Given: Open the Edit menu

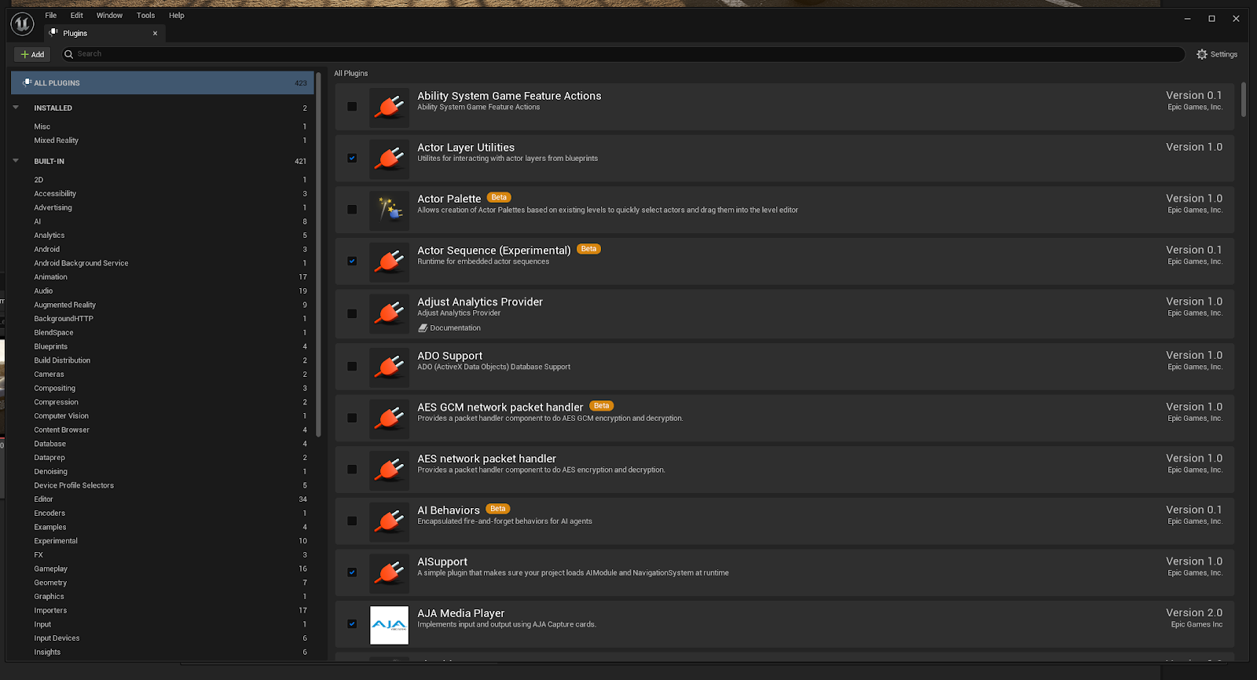Looking at the screenshot, I should click(x=76, y=15).
